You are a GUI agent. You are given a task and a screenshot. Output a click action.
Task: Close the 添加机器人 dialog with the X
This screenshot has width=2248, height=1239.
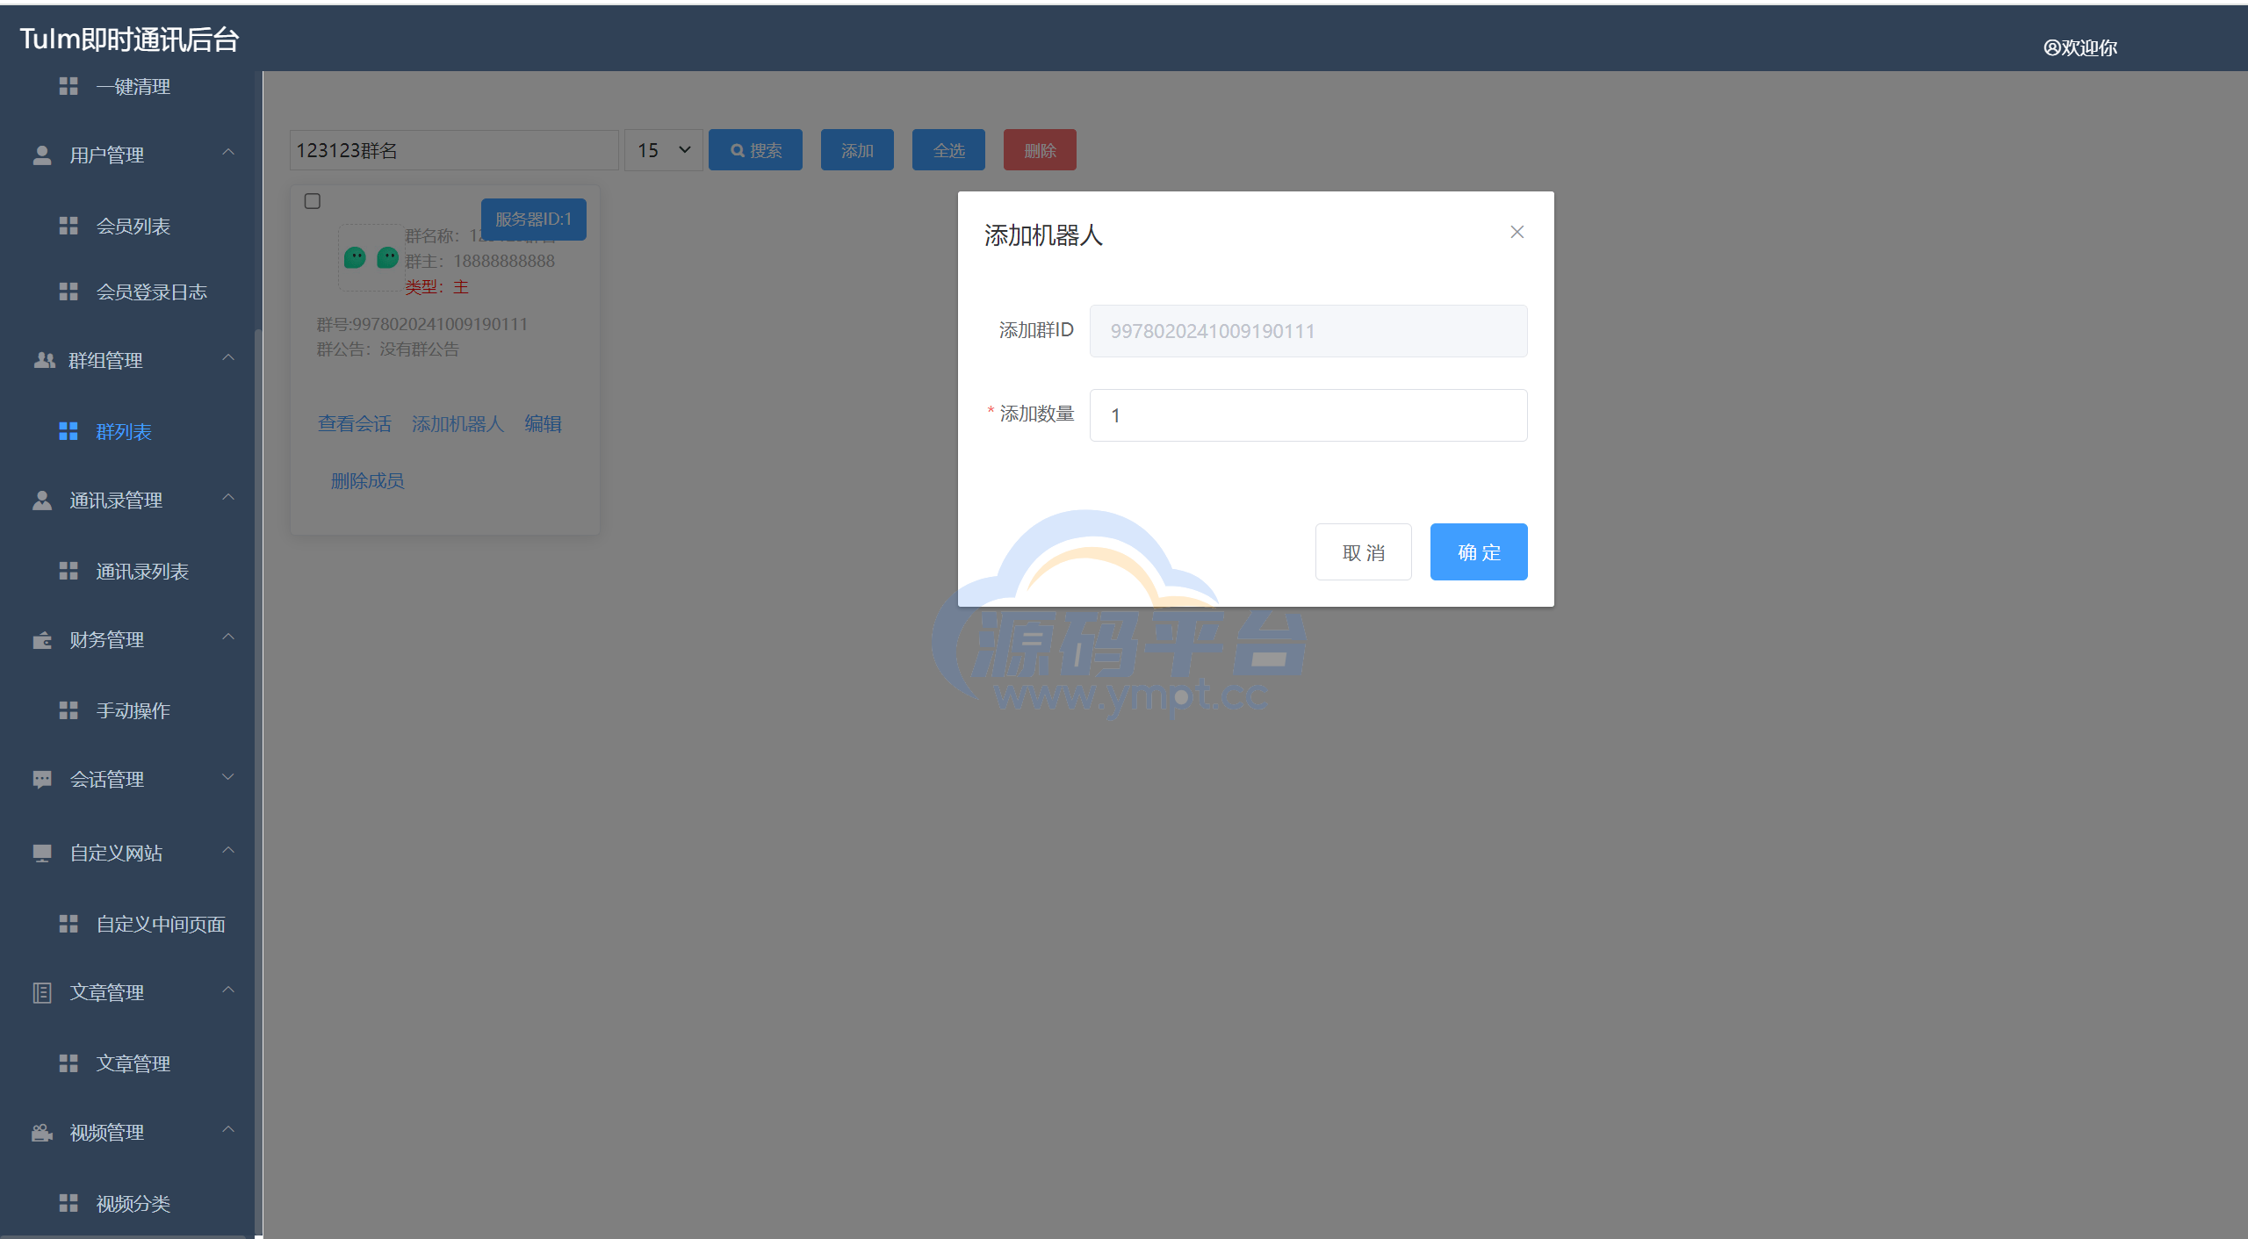(1517, 232)
